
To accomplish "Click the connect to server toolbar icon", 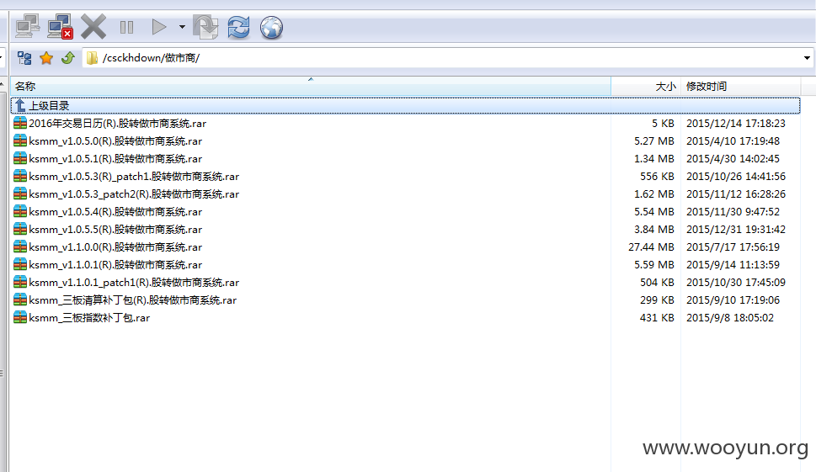I will coord(28,27).
